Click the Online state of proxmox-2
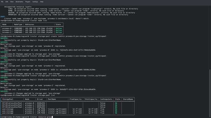 59,32
